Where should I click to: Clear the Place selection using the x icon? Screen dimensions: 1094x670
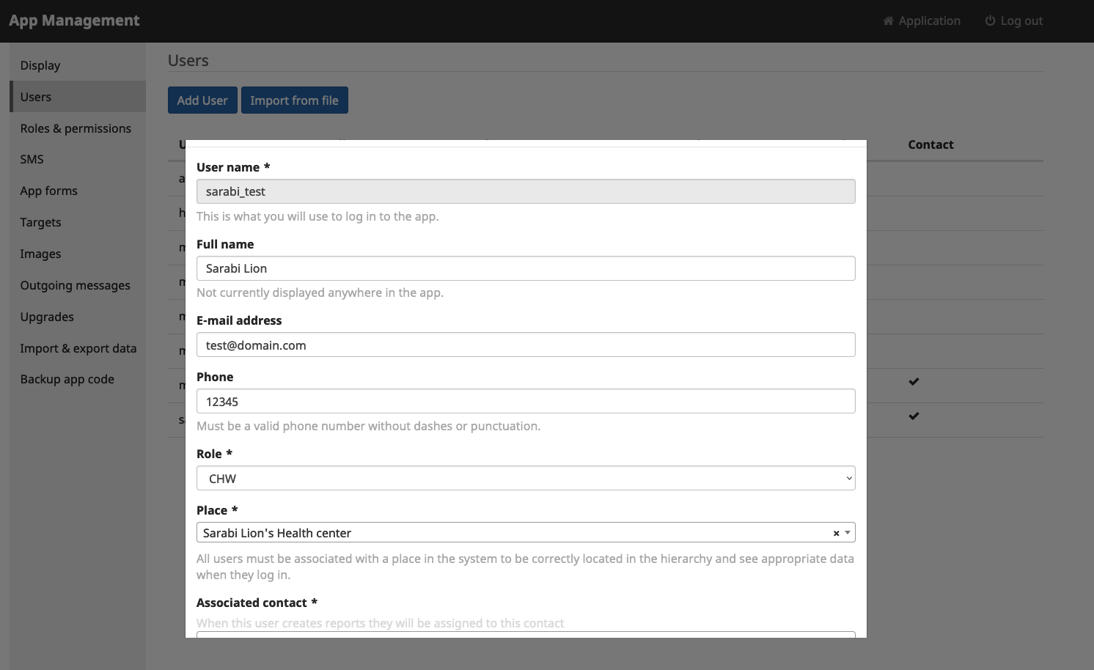tap(835, 532)
